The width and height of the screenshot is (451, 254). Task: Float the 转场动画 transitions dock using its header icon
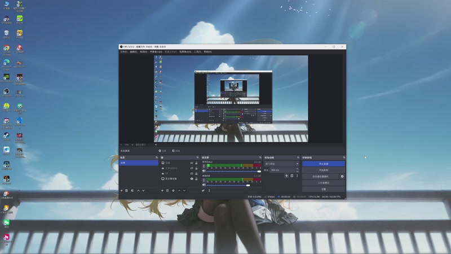pyautogui.click(x=298, y=157)
